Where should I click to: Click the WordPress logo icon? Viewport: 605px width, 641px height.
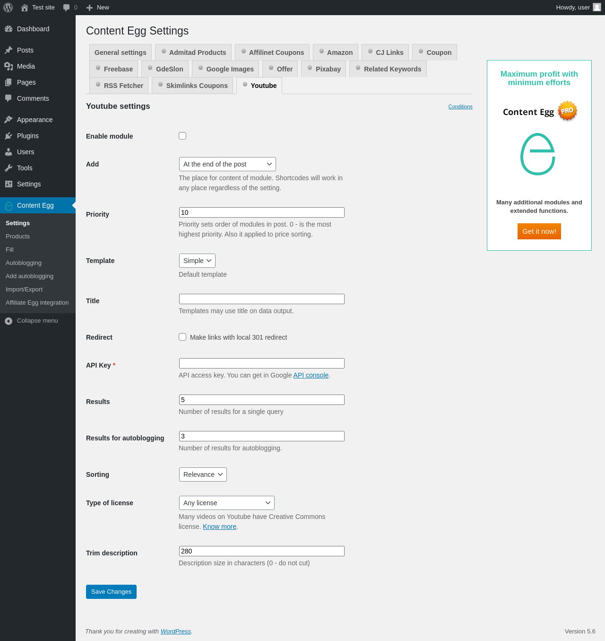[8, 8]
